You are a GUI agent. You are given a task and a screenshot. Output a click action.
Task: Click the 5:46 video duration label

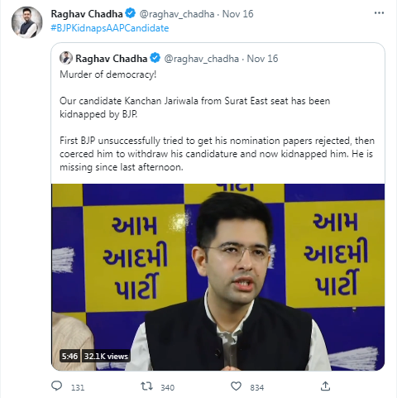pos(69,357)
